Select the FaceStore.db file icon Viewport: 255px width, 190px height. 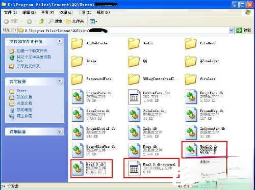click(78, 115)
